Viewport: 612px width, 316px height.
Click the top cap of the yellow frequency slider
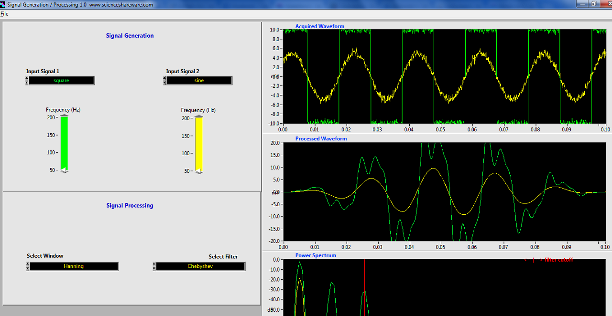199,116
